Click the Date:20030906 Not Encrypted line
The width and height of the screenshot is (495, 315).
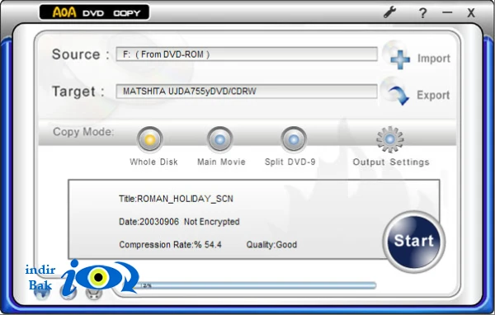click(x=179, y=222)
